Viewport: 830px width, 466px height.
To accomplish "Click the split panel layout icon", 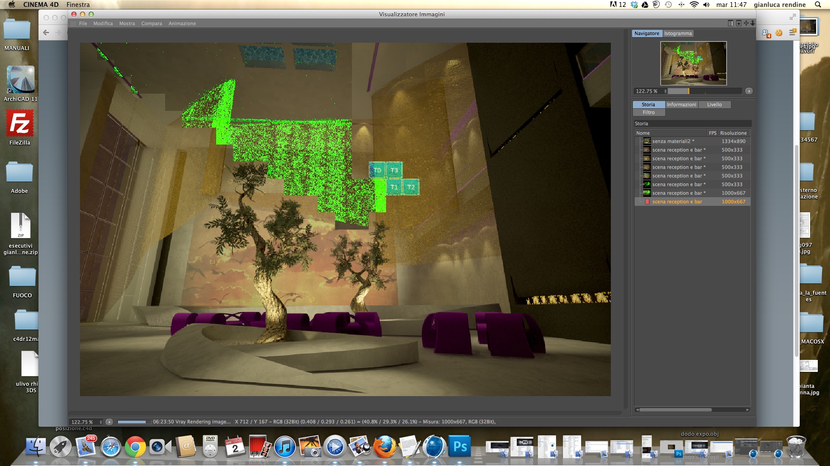I will click(x=731, y=23).
